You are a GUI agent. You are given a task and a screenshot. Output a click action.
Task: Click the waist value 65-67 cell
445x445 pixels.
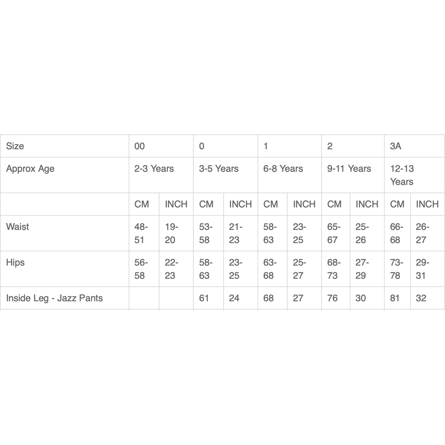334,233
